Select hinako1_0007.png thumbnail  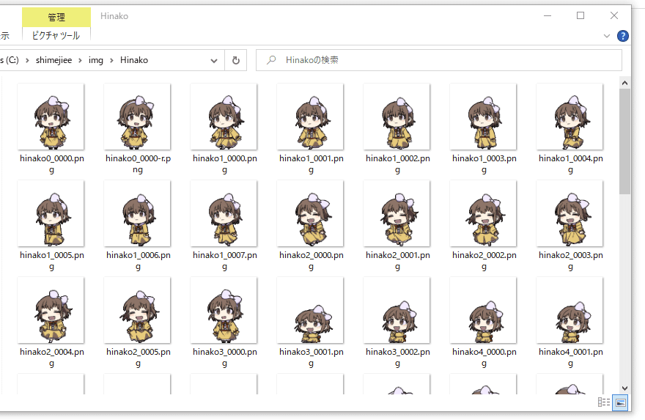[x=224, y=213]
